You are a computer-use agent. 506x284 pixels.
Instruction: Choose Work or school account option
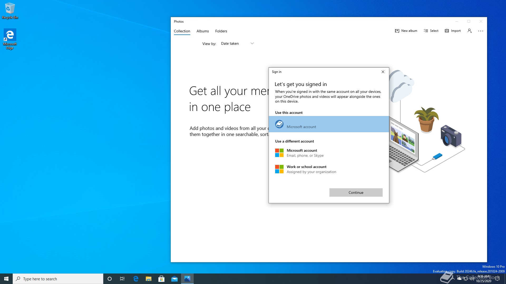329,169
